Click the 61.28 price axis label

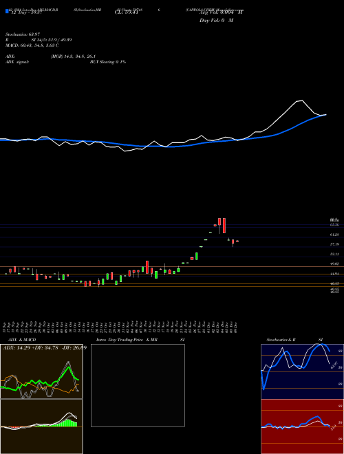tap(335, 235)
